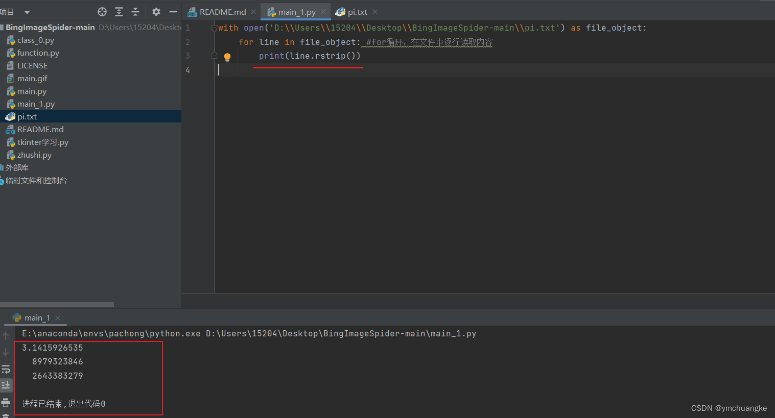The width and height of the screenshot is (775, 418).
Task: Click the 2643383279 output line
Action: pyautogui.click(x=57, y=376)
